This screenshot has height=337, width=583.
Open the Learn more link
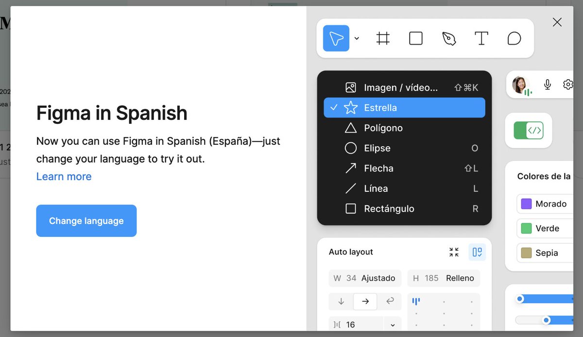coord(64,176)
